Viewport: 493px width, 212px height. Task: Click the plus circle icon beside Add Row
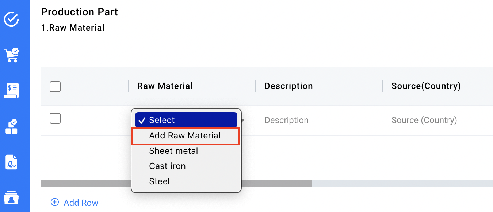click(x=55, y=202)
